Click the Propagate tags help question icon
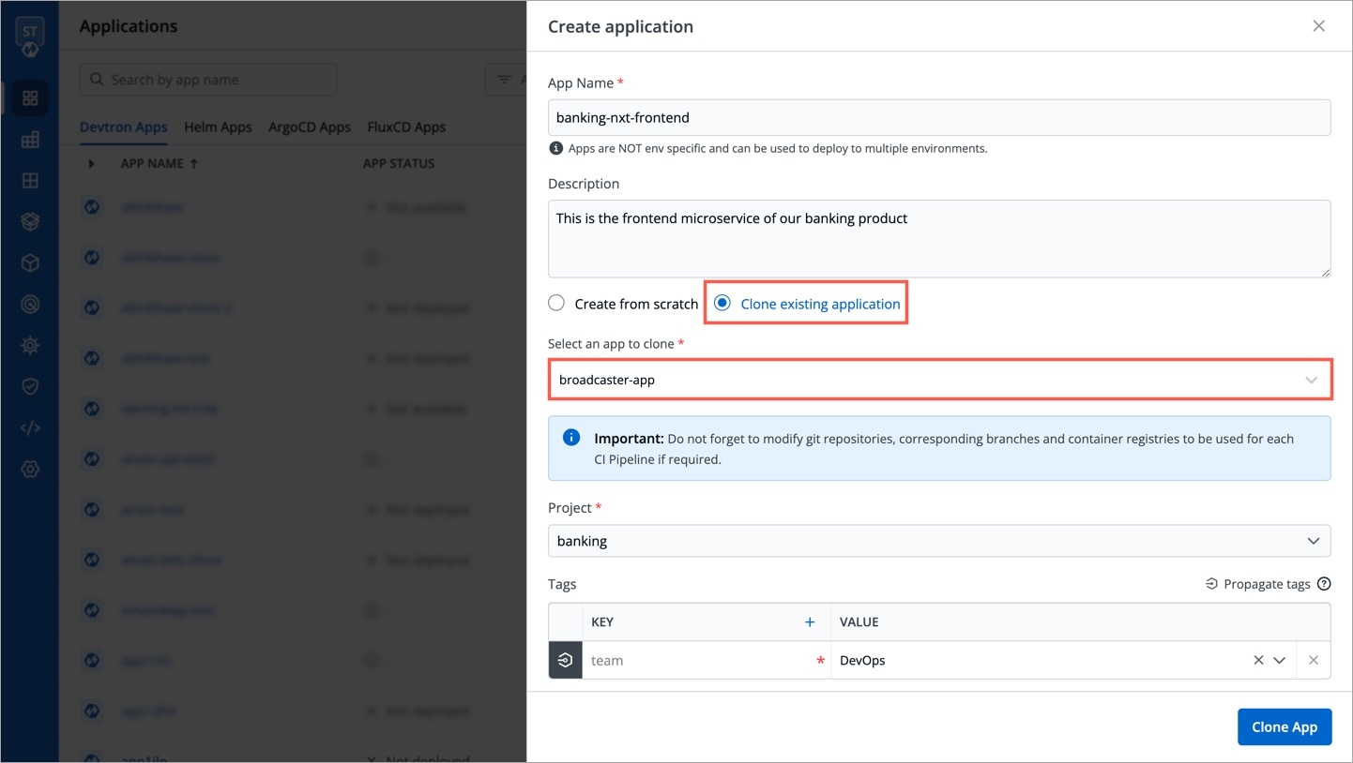 point(1324,584)
